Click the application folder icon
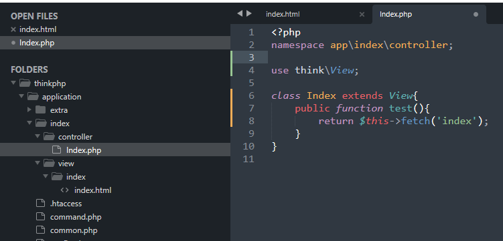 click(x=33, y=96)
